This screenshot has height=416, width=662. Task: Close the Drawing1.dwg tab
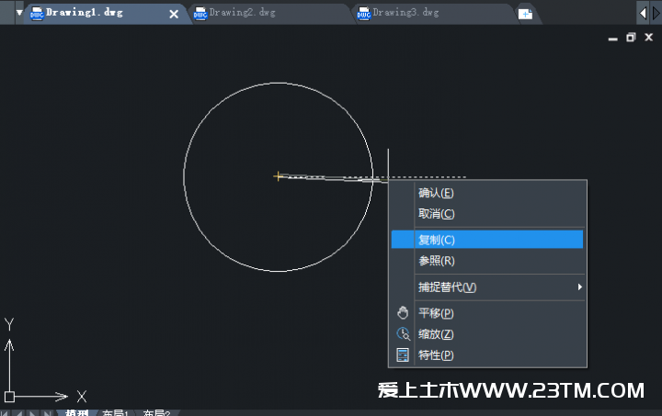tap(174, 14)
